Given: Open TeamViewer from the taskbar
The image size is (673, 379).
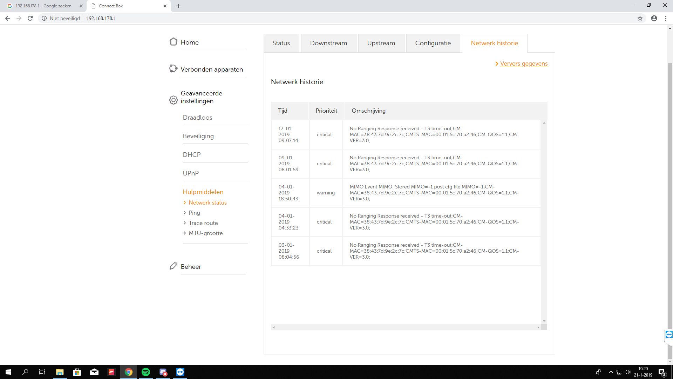Looking at the screenshot, I should point(180,372).
